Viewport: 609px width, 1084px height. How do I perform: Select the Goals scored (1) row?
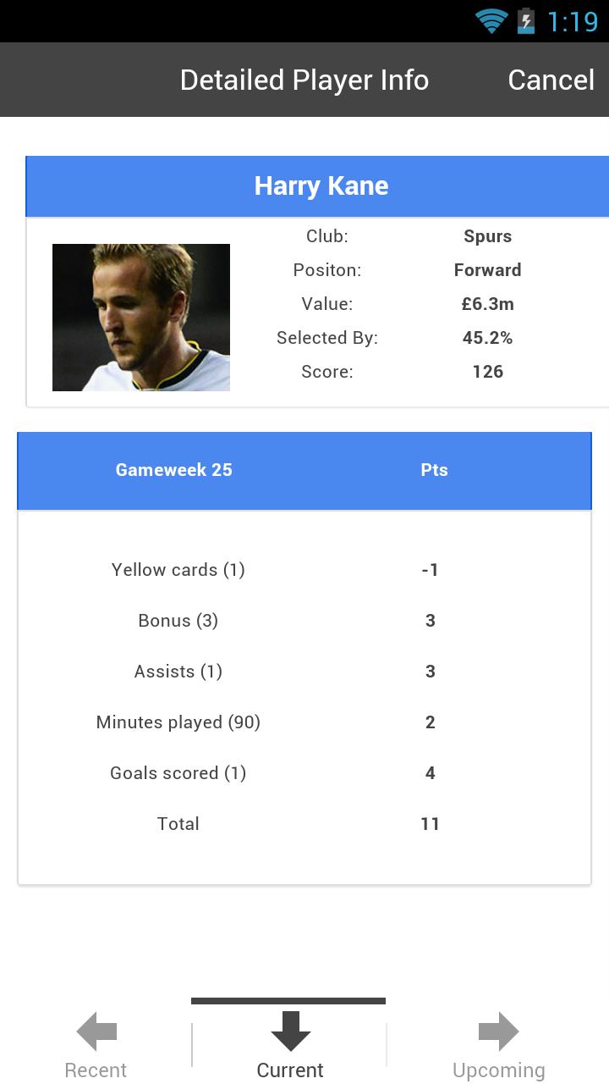(304, 773)
